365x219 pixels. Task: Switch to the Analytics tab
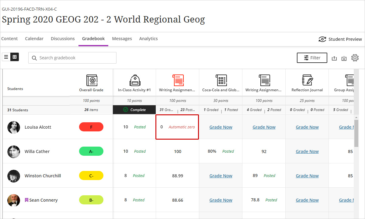tap(148, 39)
